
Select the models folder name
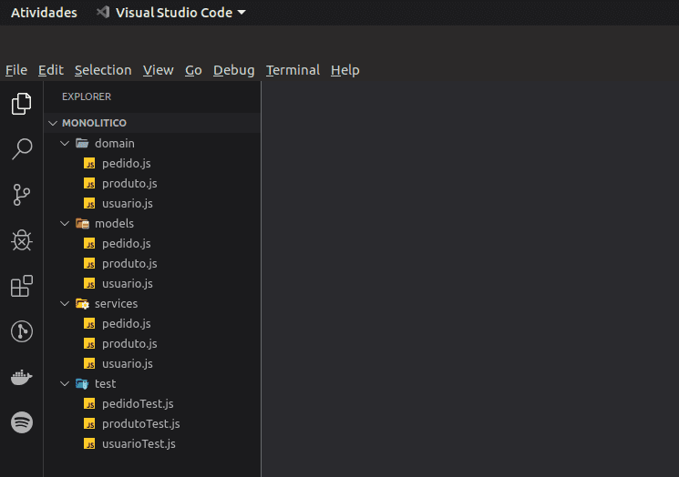click(114, 224)
